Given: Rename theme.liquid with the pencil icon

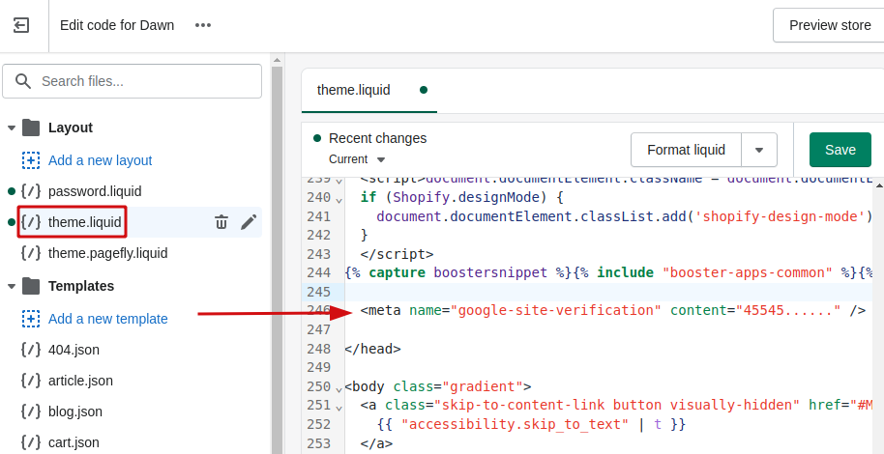Looking at the screenshot, I should click(249, 222).
